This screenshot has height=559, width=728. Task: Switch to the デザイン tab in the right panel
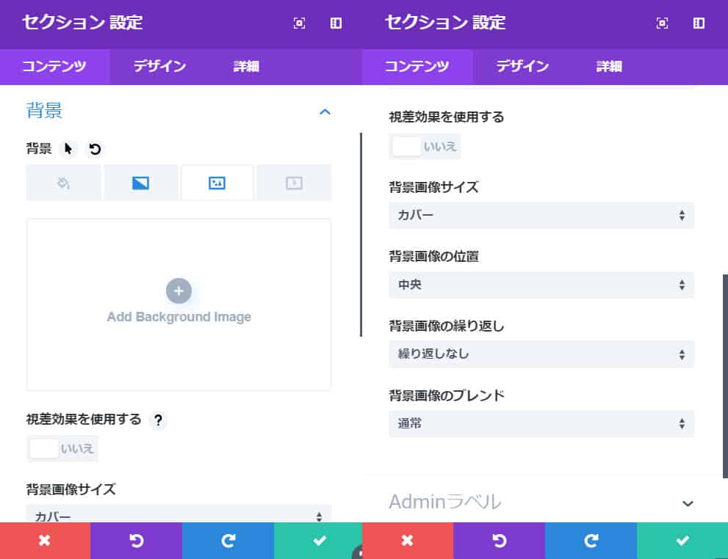click(x=522, y=66)
